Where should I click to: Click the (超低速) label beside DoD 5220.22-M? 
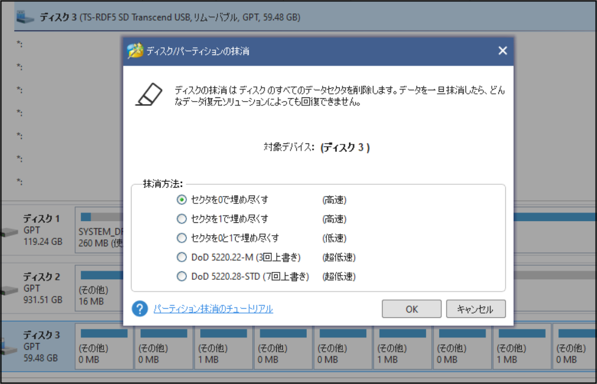[x=339, y=257]
